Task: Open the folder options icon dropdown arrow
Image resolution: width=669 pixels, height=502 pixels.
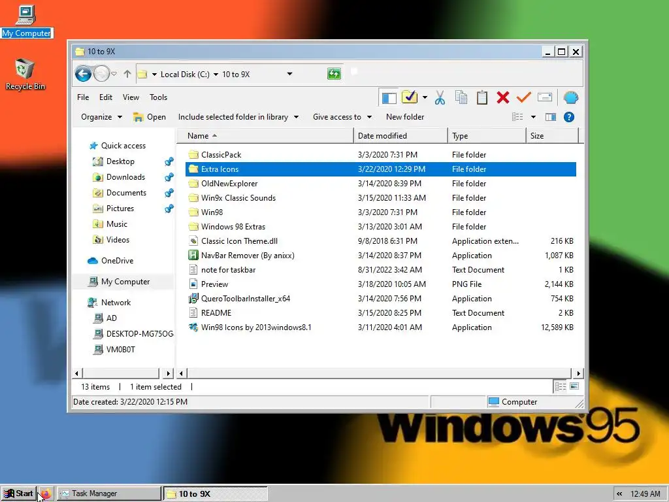Action: pos(425,97)
